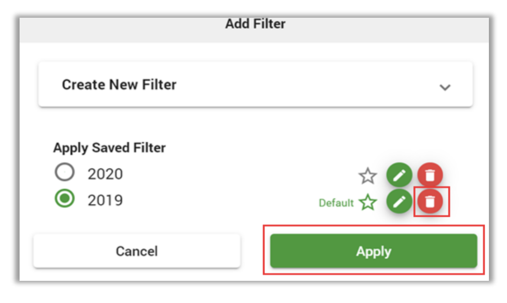Select the 2019 radio button

click(65, 199)
